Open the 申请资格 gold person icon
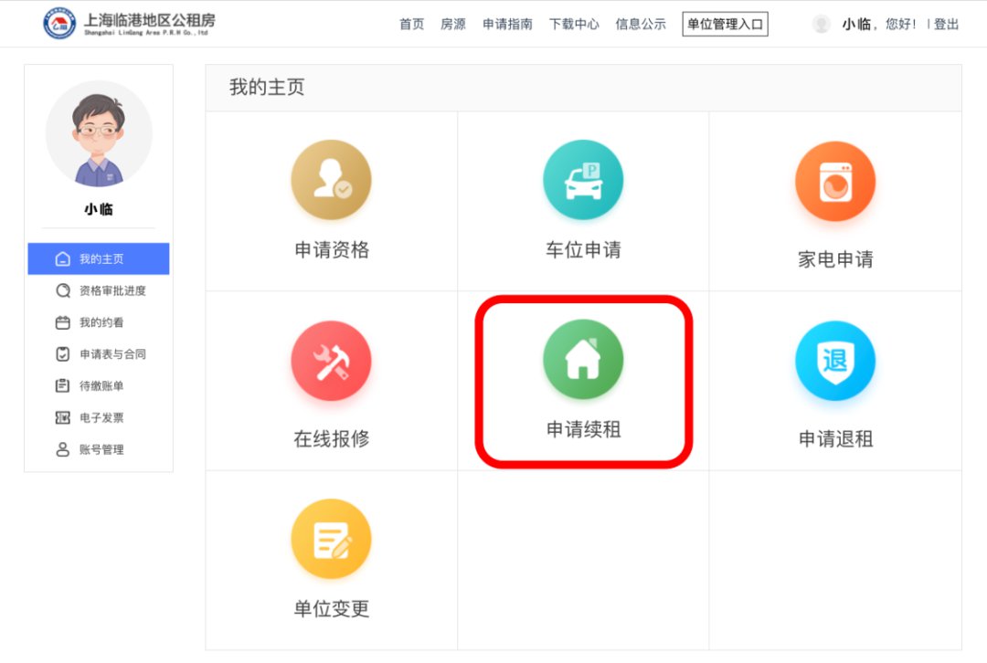Viewport: 987px width, 663px height. tap(331, 180)
